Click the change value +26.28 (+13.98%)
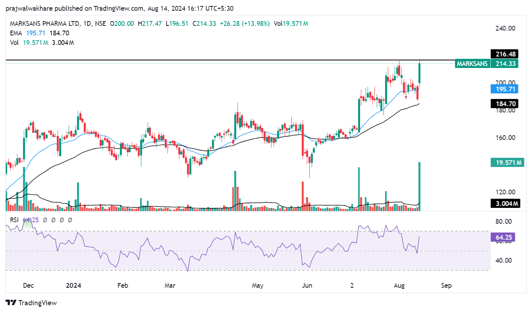The height and width of the screenshot is (312, 532). click(244, 23)
